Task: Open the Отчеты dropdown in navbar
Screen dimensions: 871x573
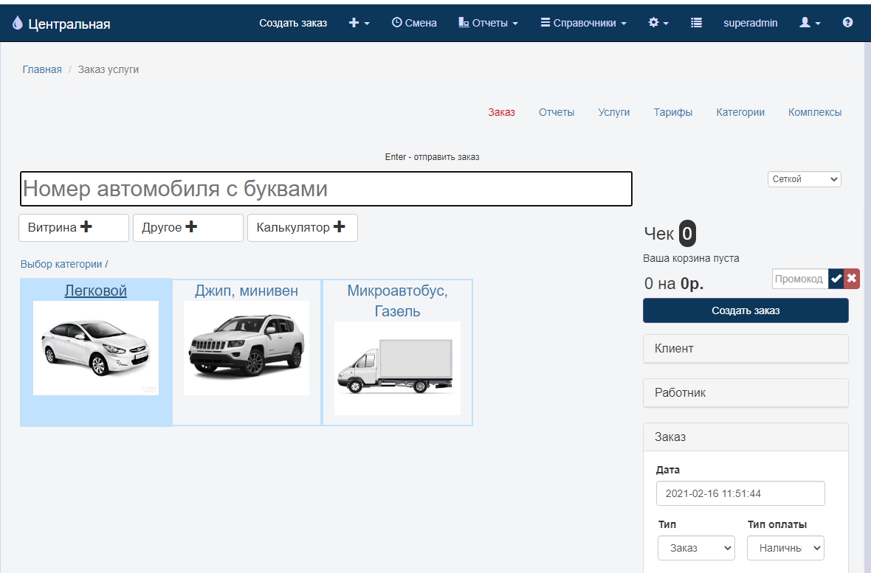Action: [x=488, y=23]
